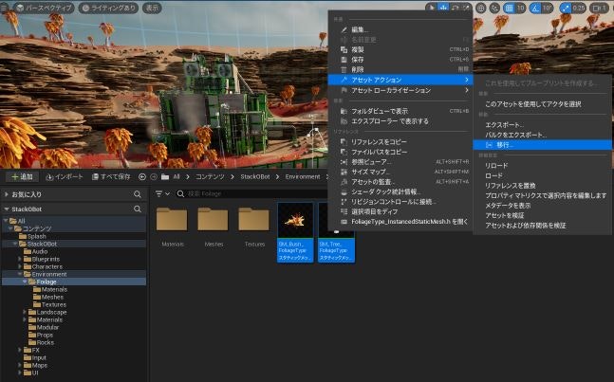Click 移行 migrate in asset actions submenu
The width and height of the screenshot is (614, 382).
pos(542,145)
